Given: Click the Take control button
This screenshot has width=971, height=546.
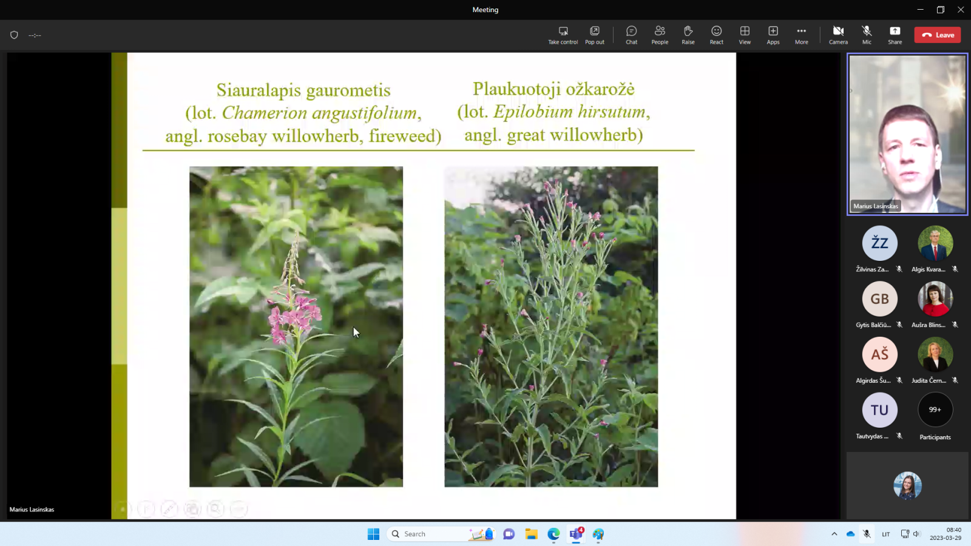Looking at the screenshot, I should [x=563, y=35].
